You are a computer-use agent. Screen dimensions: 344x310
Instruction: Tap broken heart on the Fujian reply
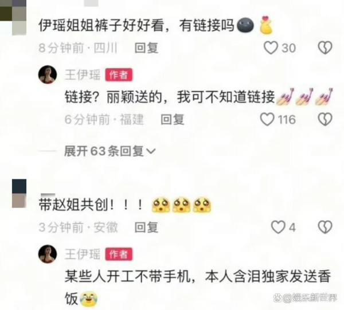pyautogui.click(x=325, y=119)
